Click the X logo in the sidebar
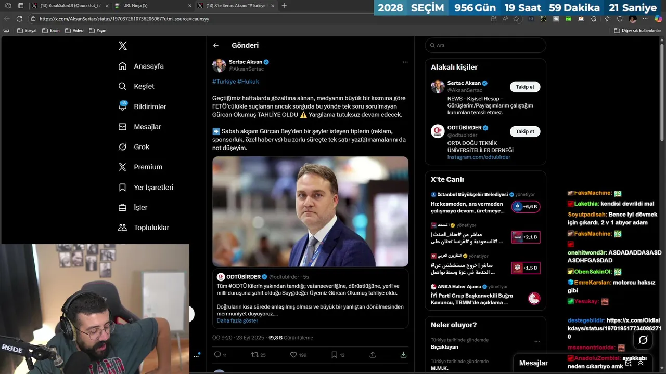This screenshot has height=374, width=666. point(123,46)
